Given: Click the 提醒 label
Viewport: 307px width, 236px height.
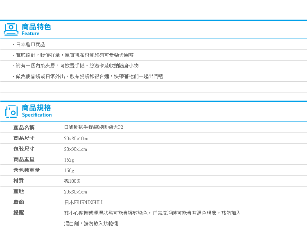Looking at the screenshot, I should (x=18, y=213).
